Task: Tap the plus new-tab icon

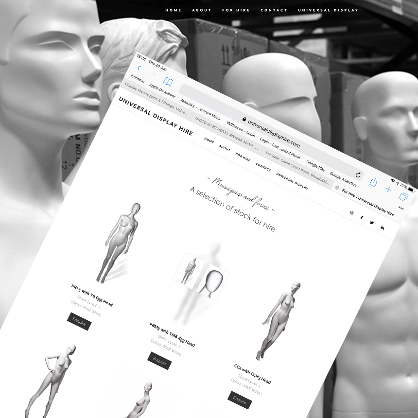Action: pyautogui.click(x=388, y=189)
